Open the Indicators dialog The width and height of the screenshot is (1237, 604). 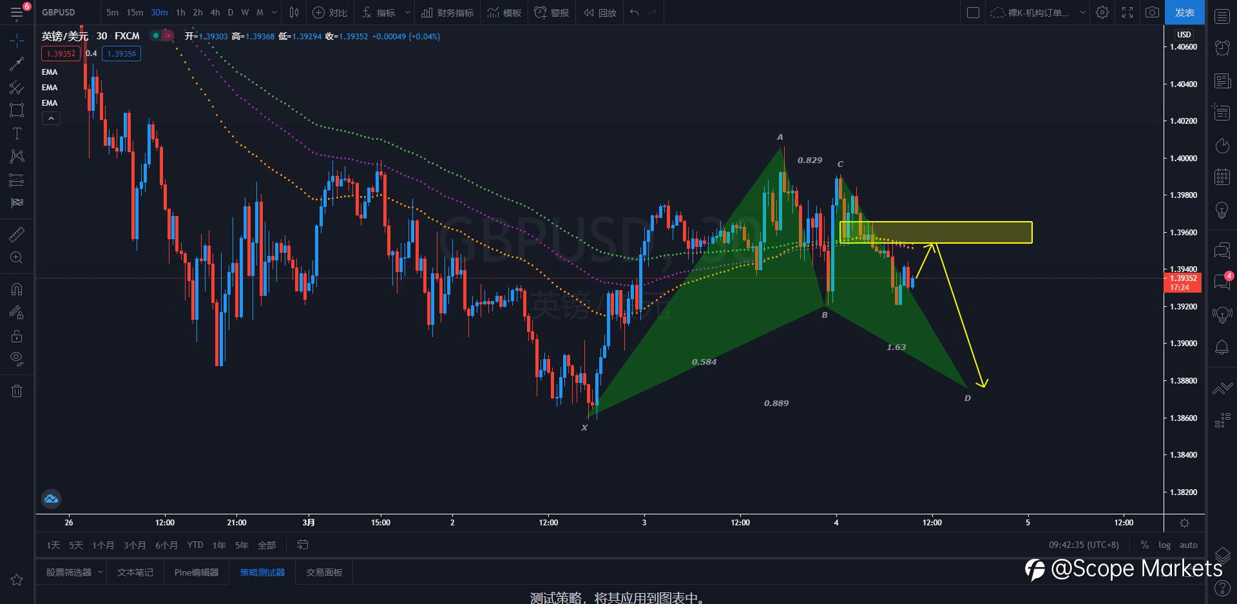click(379, 12)
